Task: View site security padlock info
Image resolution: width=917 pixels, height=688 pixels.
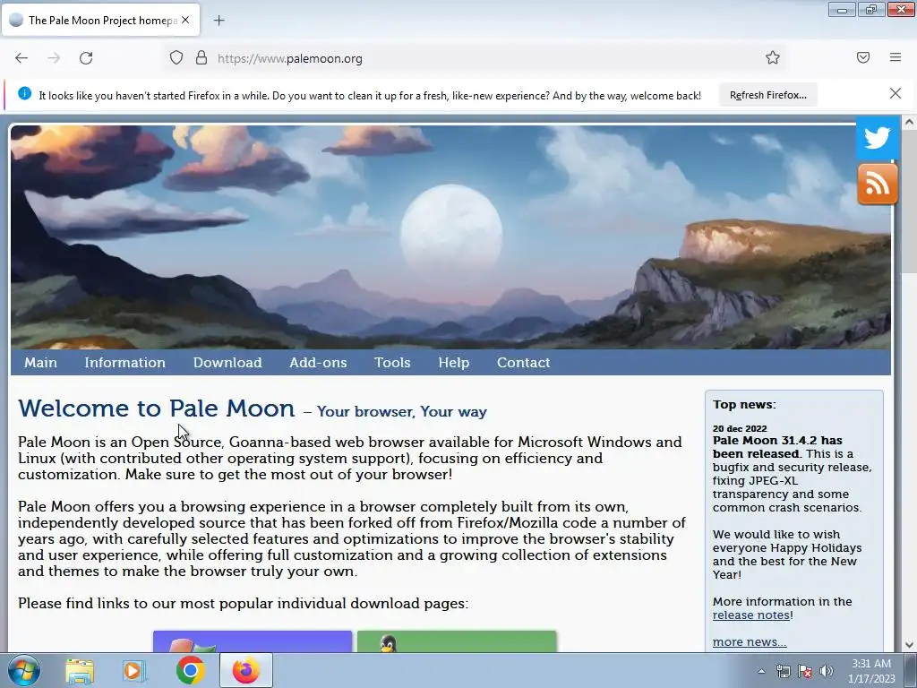Action: 201,58
